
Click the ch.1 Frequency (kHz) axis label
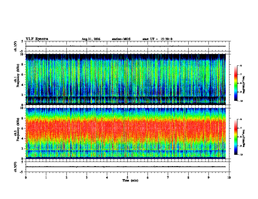[x=17, y=79]
